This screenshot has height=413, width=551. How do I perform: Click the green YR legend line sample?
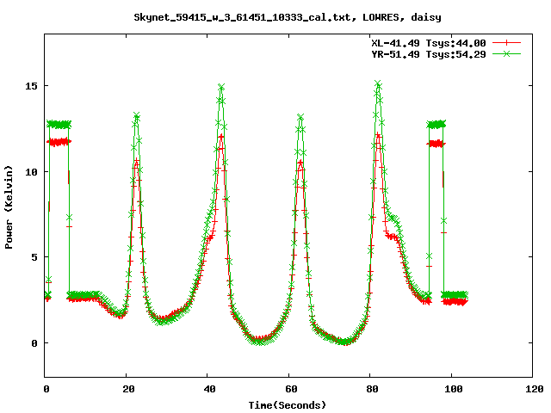click(x=506, y=53)
